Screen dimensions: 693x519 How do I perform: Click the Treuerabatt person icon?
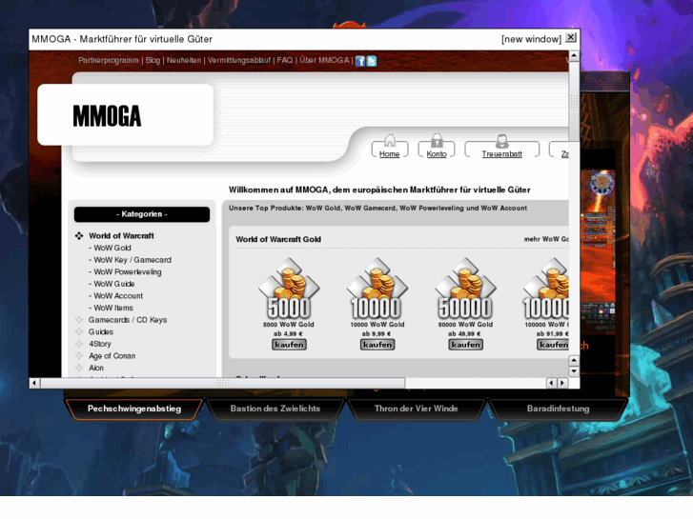pos(501,141)
